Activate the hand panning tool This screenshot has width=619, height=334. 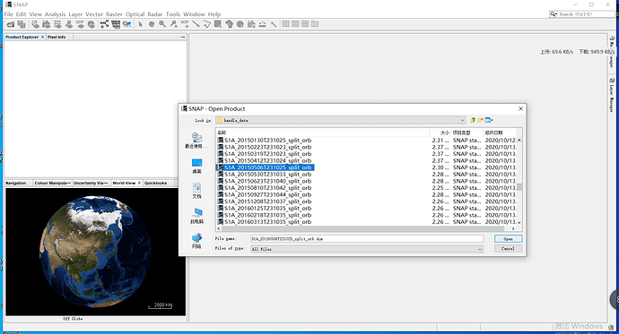click(152, 24)
